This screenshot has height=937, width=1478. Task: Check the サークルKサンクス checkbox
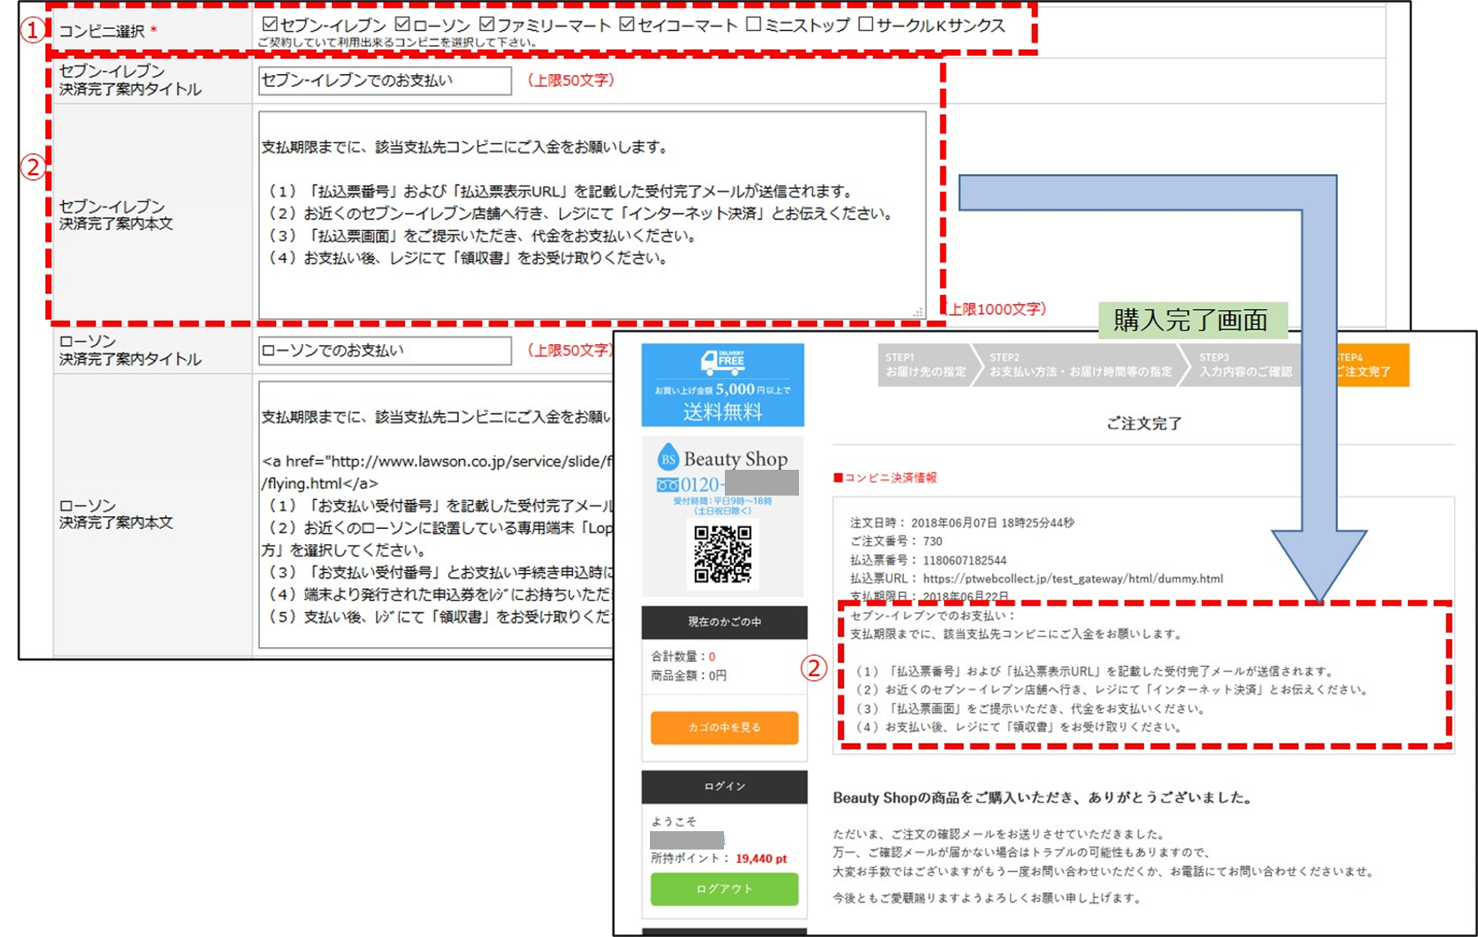click(x=866, y=24)
